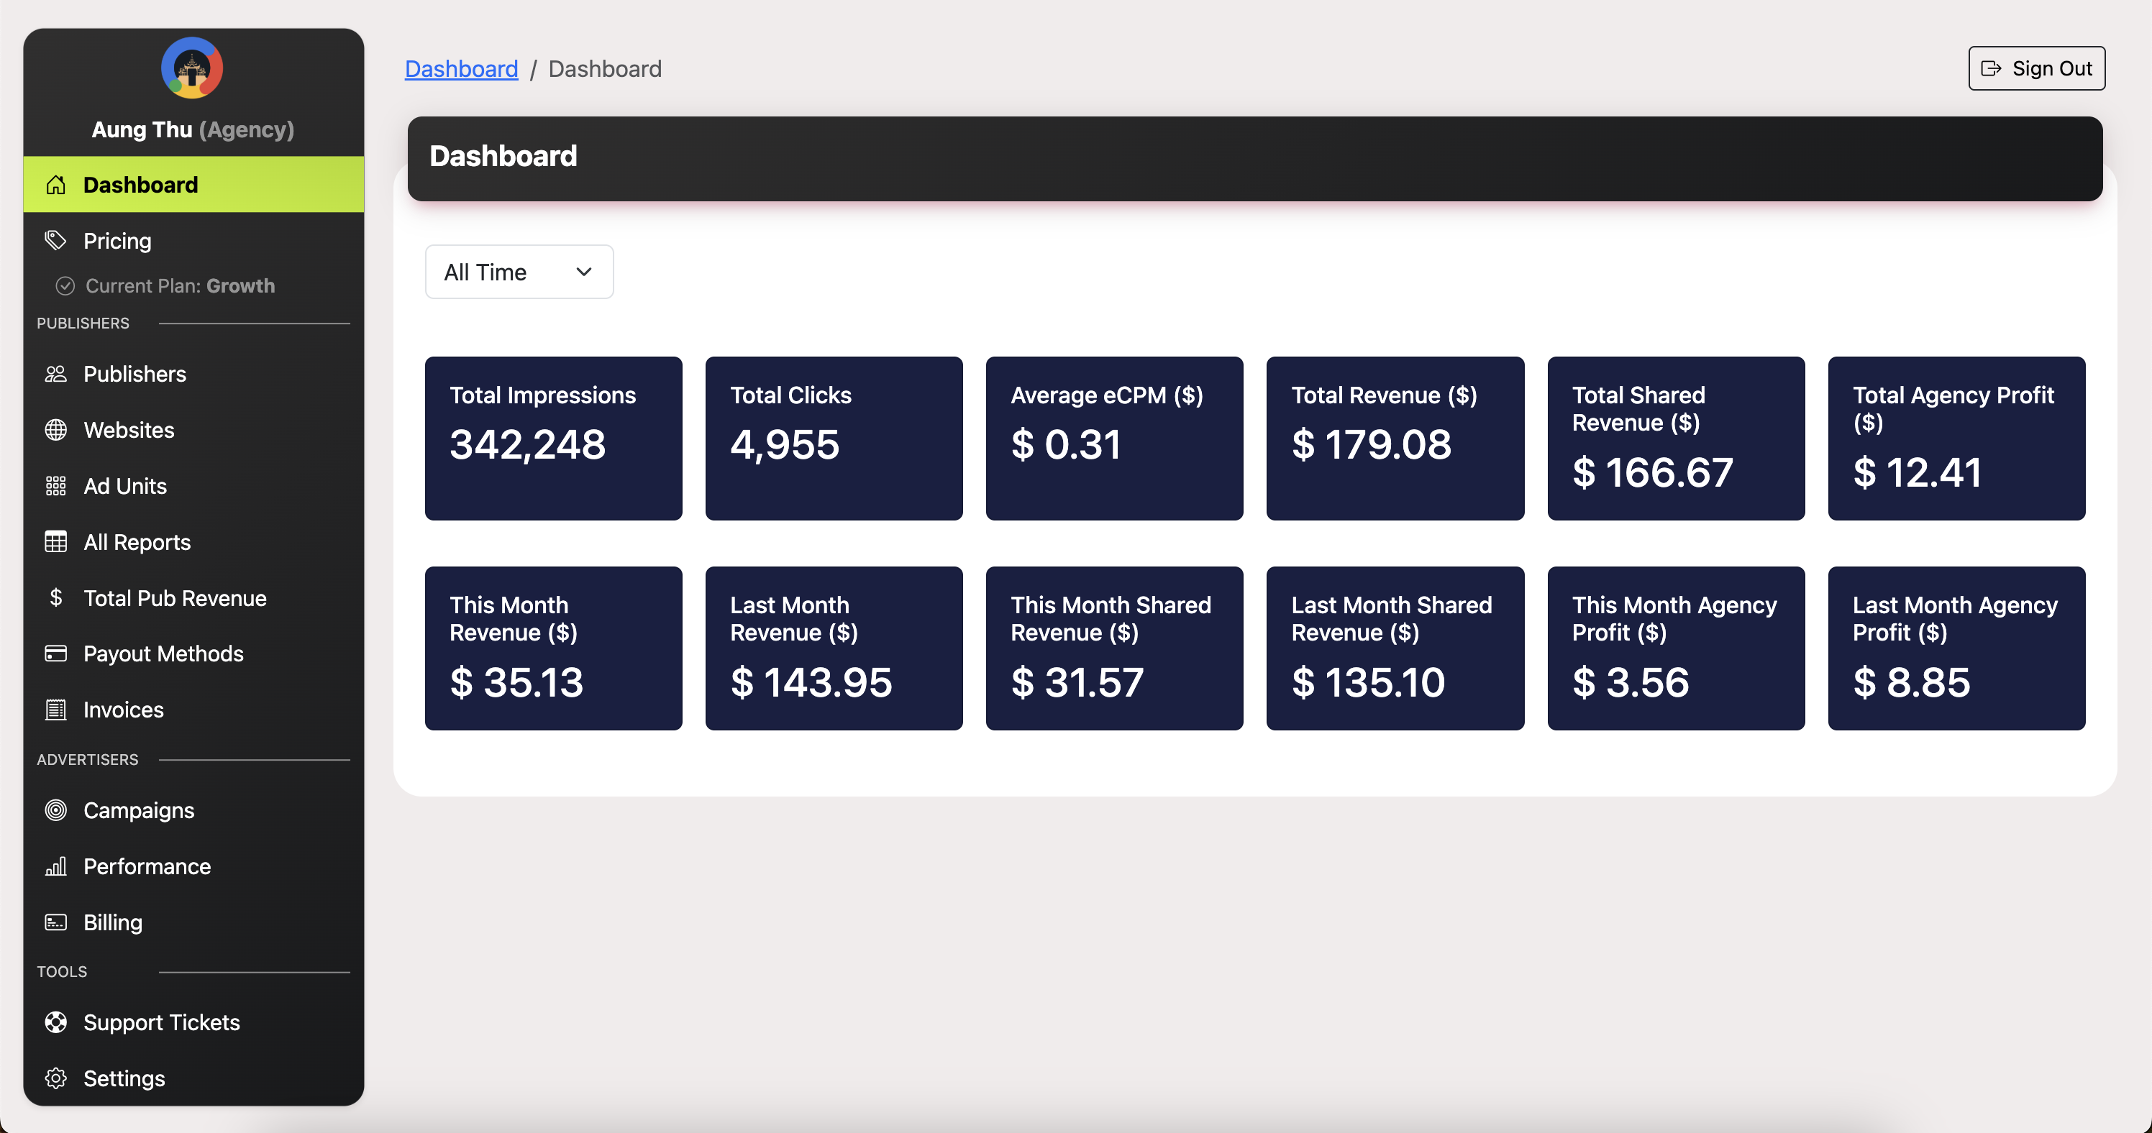The width and height of the screenshot is (2152, 1133).
Task: Open Ad Units page
Action: 193,486
